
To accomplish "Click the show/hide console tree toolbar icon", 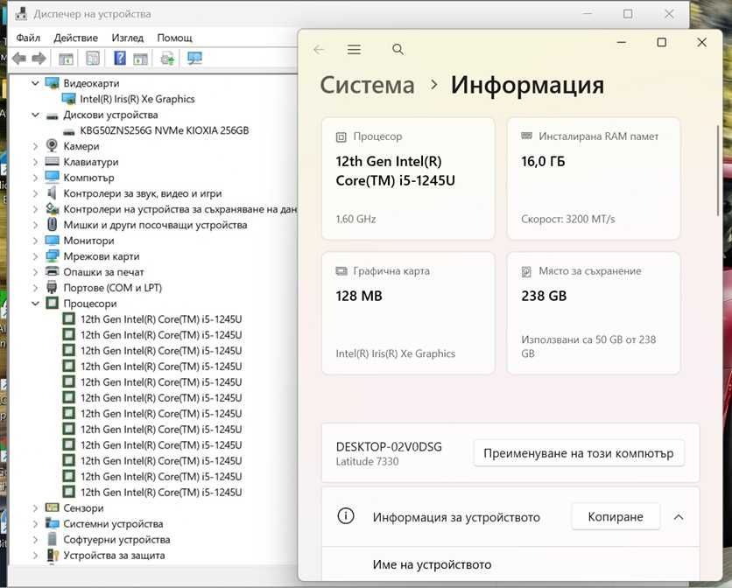I will click(x=66, y=59).
